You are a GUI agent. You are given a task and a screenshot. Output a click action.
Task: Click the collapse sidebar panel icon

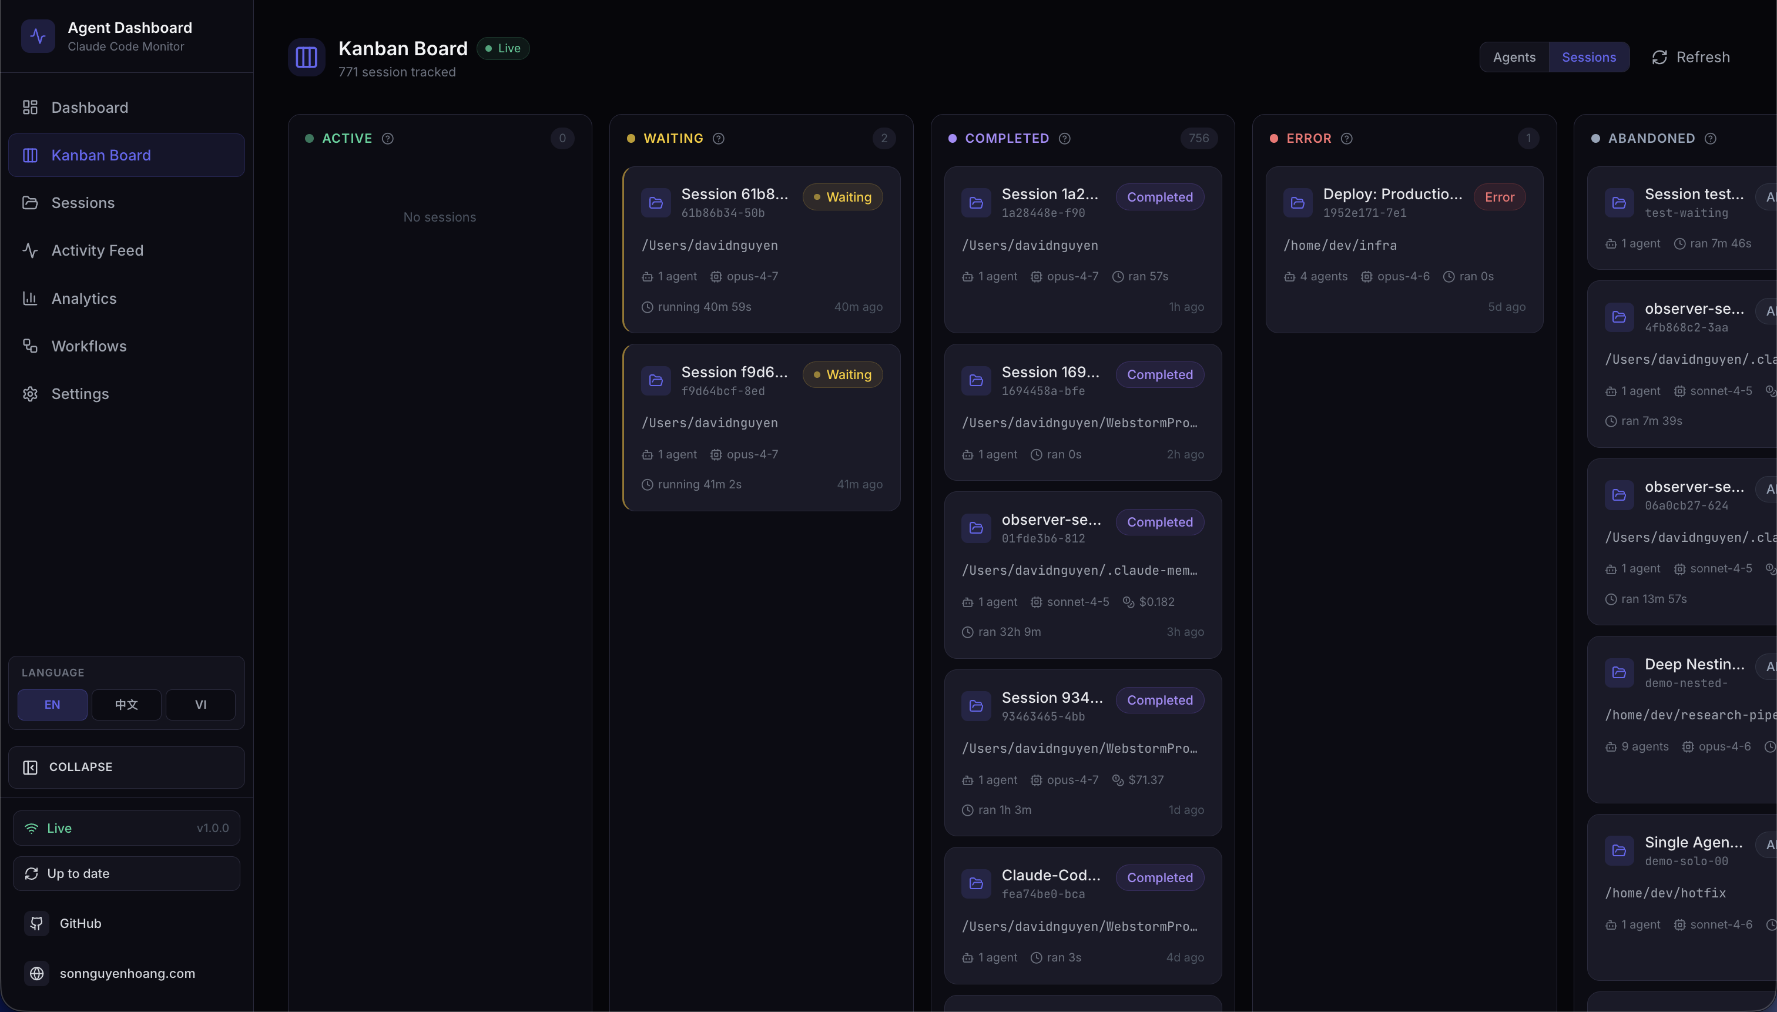coord(30,767)
